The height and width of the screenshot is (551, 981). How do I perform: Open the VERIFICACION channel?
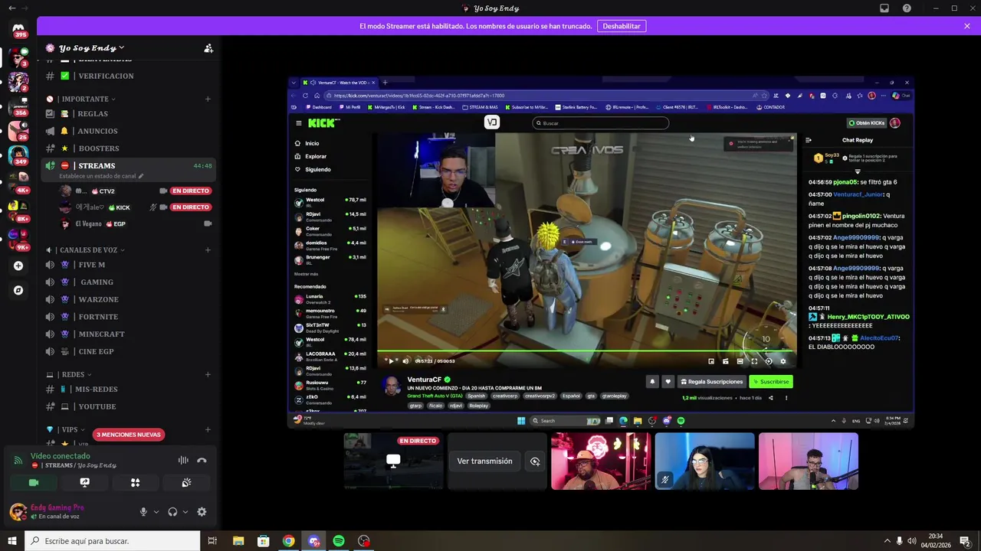coord(128,76)
